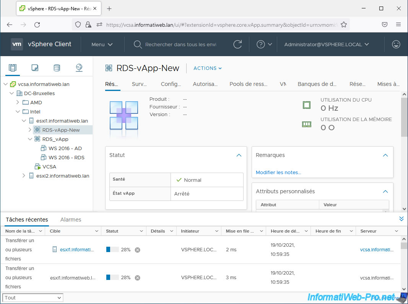The height and width of the screenshot is (304, 408).
Task: Open the Statut column filter menu
Action: [x=141, y=231]
